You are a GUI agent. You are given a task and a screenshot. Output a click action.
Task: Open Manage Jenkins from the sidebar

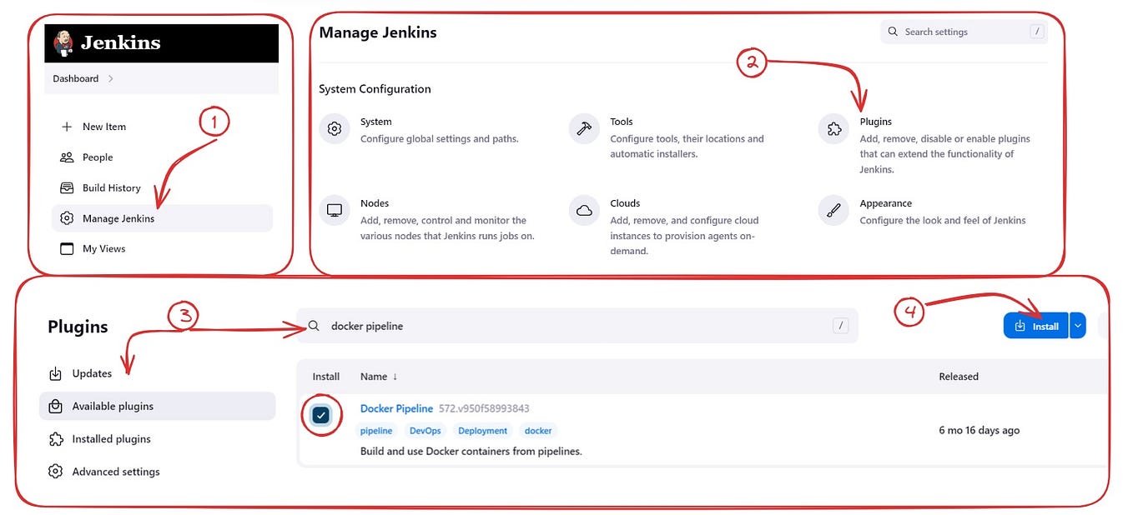tap(120, 217)
